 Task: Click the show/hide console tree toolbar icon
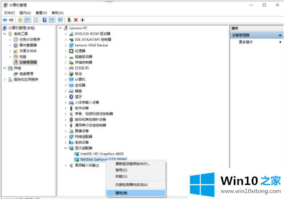[x=27, y=20]
